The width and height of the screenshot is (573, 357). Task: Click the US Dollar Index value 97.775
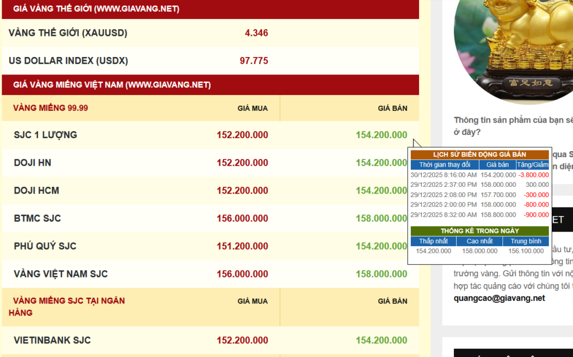coord(253,61)
